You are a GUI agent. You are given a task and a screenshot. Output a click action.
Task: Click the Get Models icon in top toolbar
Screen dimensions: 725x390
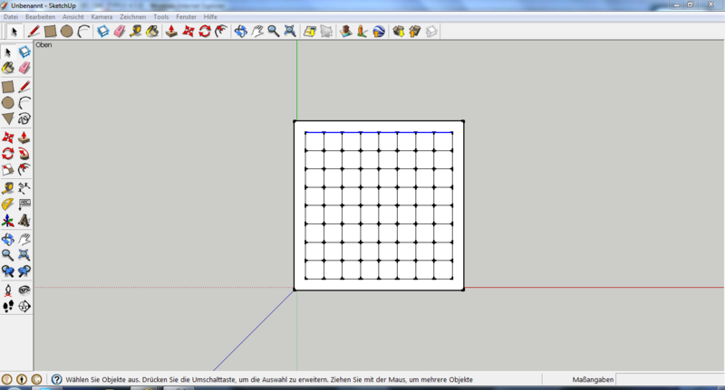(398, 31)
